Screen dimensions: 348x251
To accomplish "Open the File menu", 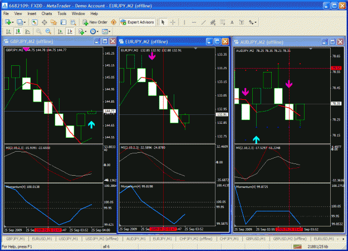I will (6, 13).
